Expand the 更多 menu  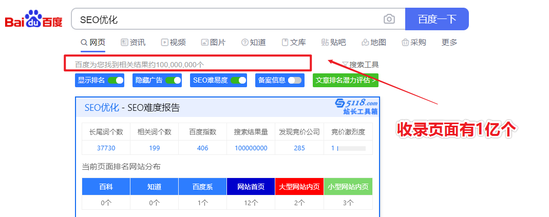[x=449, y=43]
